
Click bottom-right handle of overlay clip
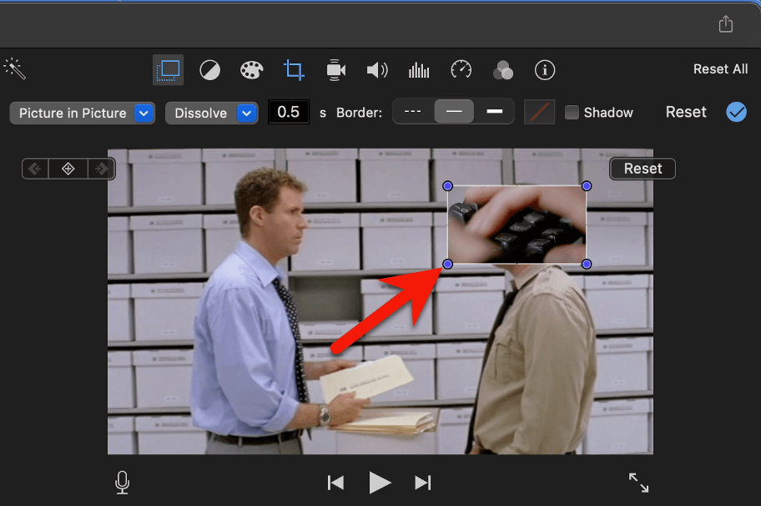[587, 264]
